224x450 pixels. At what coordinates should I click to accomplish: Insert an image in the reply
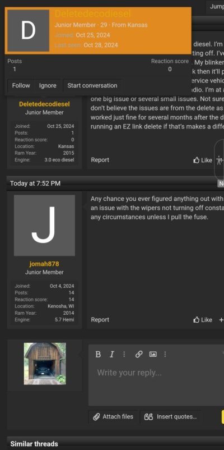(153, 355)
